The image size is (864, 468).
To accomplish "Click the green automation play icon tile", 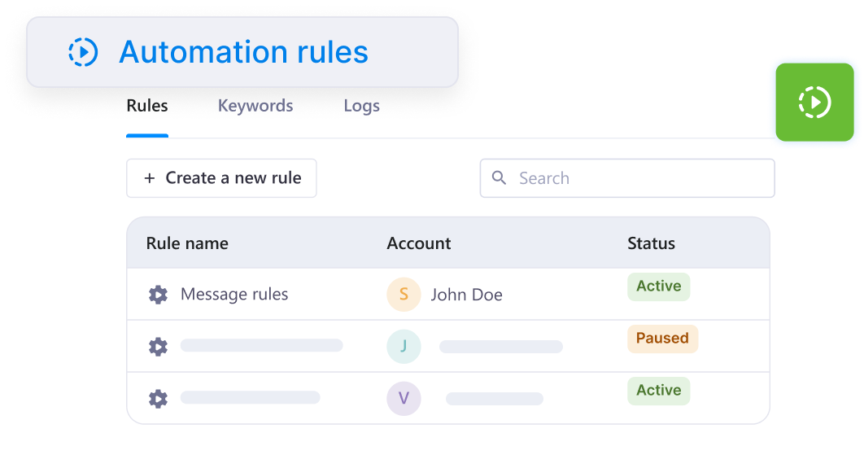I will [x=814, y=102].
